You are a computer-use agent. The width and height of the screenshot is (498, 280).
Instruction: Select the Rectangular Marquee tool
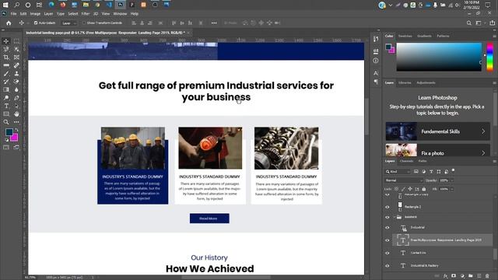point(16,41)
